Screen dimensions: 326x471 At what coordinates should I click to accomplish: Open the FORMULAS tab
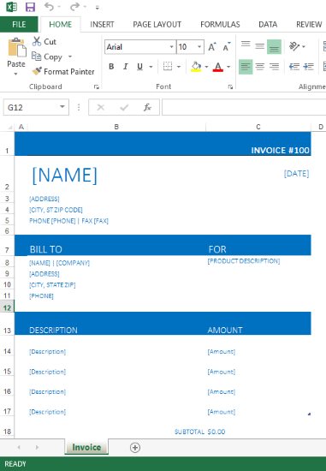[x=220, y=24]
